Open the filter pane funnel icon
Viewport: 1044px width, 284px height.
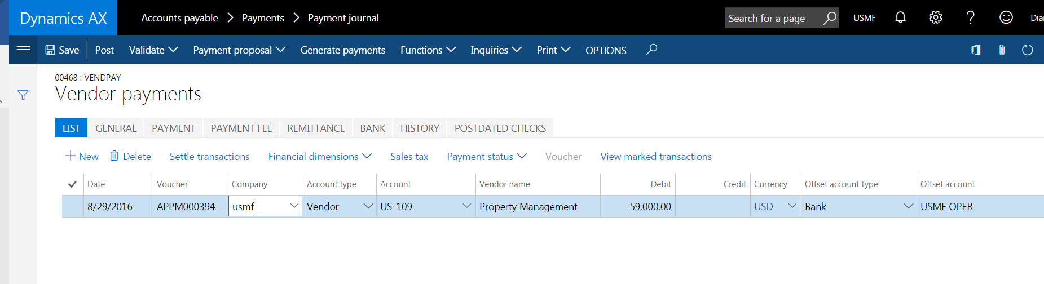23,95
